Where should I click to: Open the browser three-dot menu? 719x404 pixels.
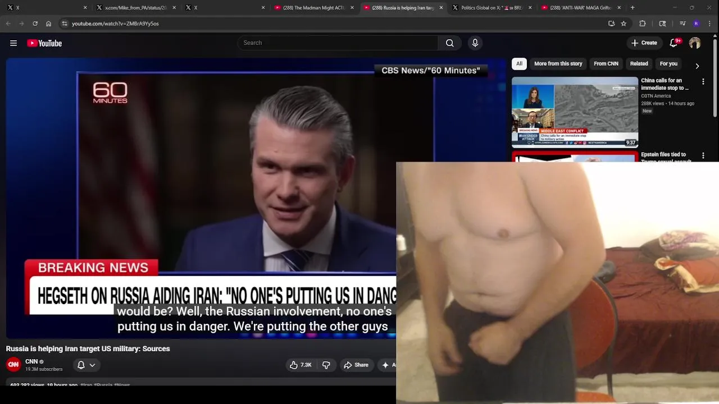pos(710,24)
